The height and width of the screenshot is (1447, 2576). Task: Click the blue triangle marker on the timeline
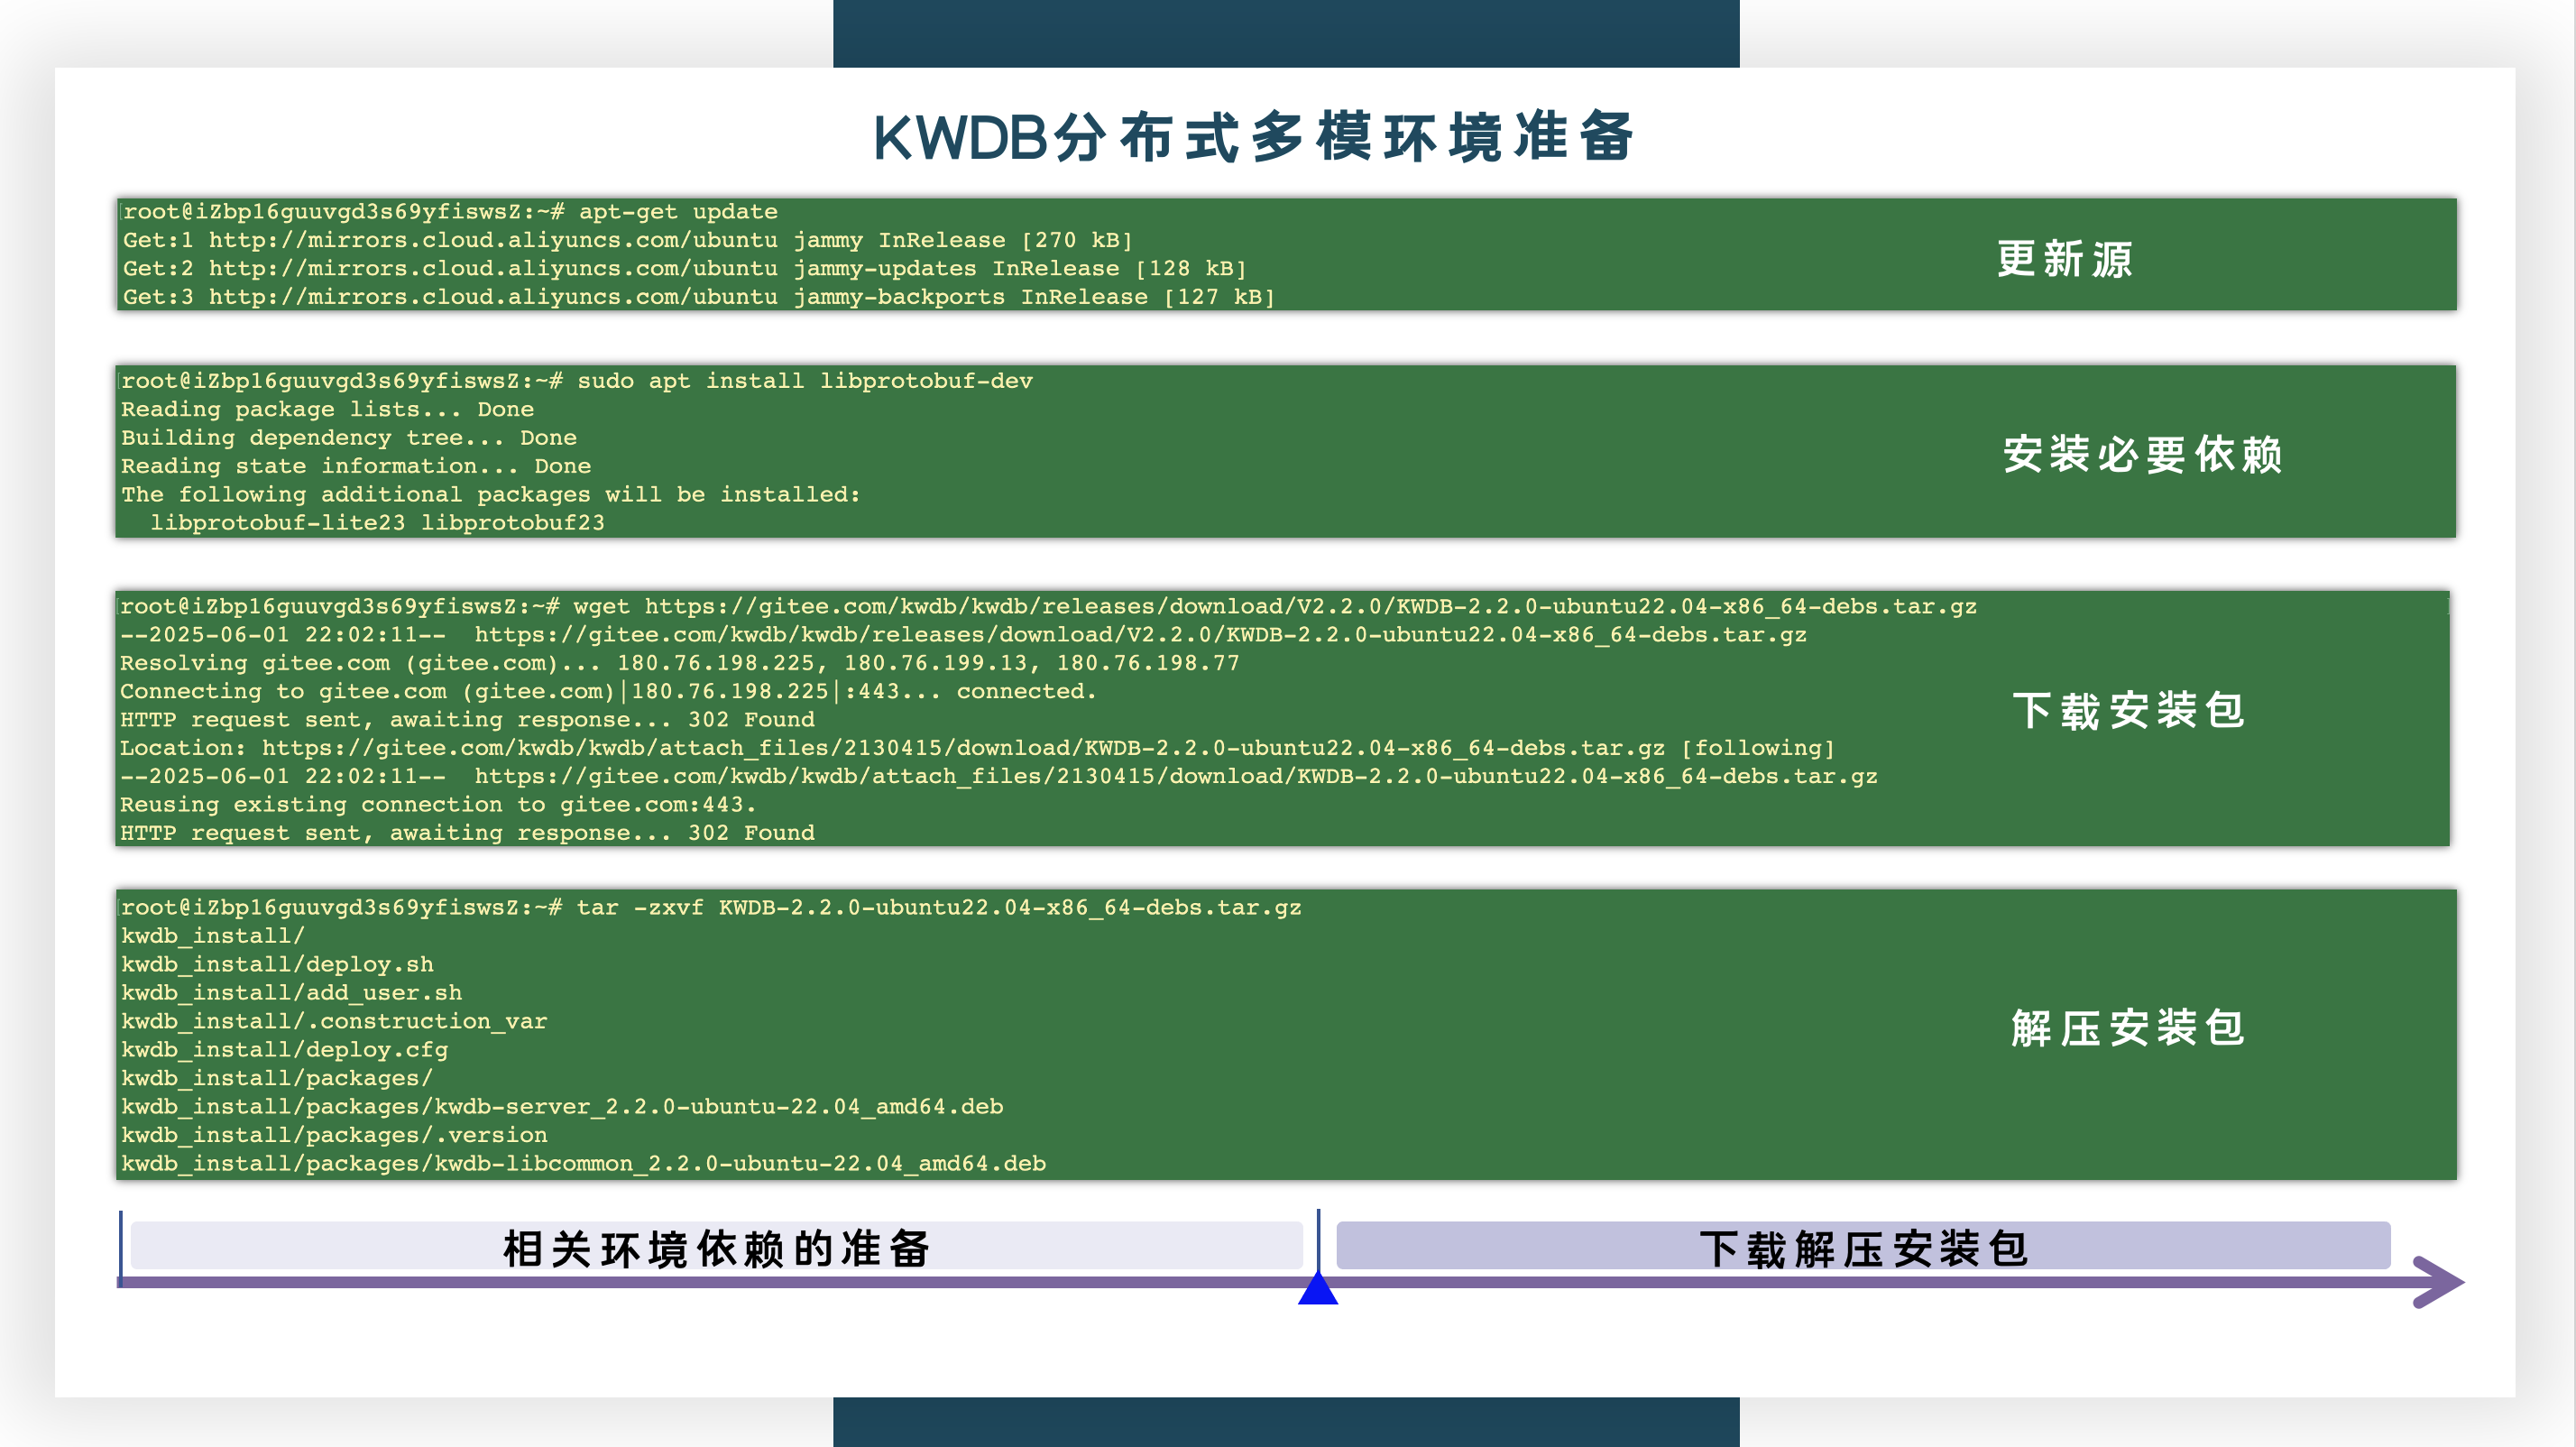click(1318, 1288)
